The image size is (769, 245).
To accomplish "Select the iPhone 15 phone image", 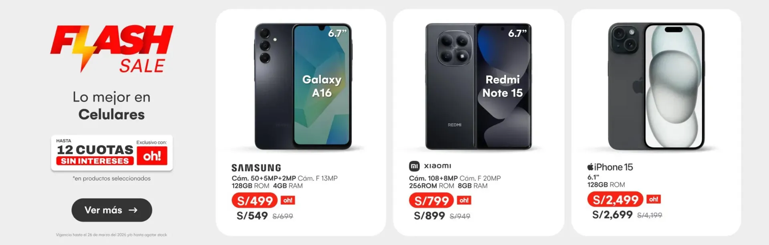I will pos(656,86).
